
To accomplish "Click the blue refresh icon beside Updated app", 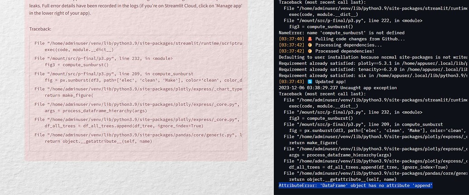I will click(x=309, y=82).
